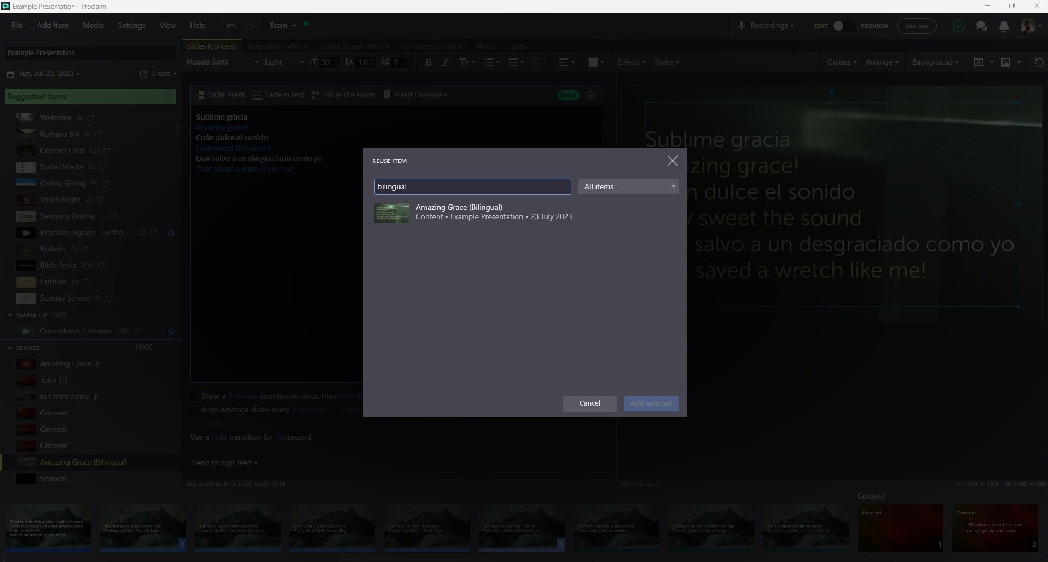Open the Add Item menu
The height and width of the screenshot is (562, 1048).
coord(53,26)
